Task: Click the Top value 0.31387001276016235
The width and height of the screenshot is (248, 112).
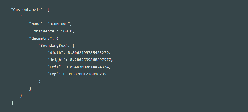Action: tap(84, 74)
